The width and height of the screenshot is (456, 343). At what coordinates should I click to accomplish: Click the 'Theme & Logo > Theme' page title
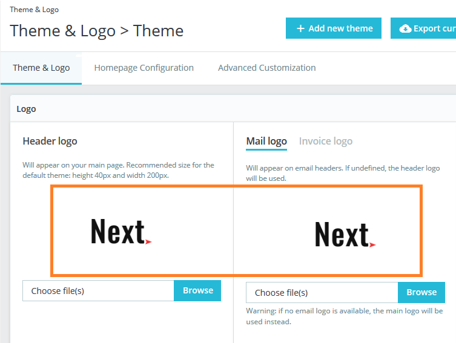[x=96, y=31]
